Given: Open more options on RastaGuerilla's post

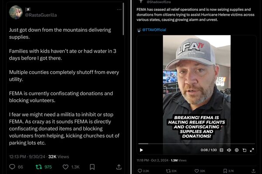Looking at the screenshot, I should pos(118,10).
